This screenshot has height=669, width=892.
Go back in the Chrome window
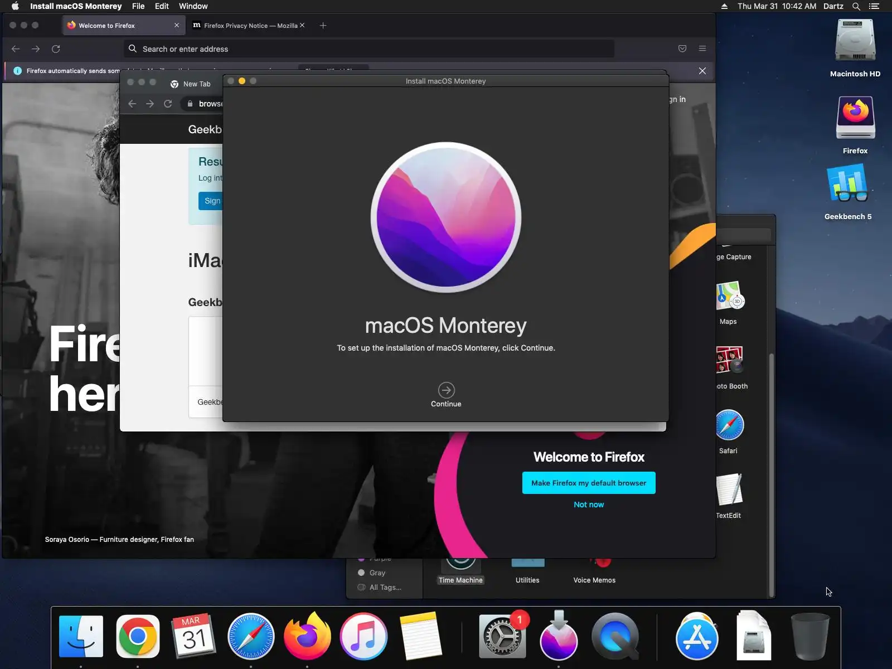(x=132, y=104)
